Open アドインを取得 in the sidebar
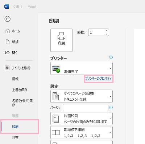 [21, 68]
